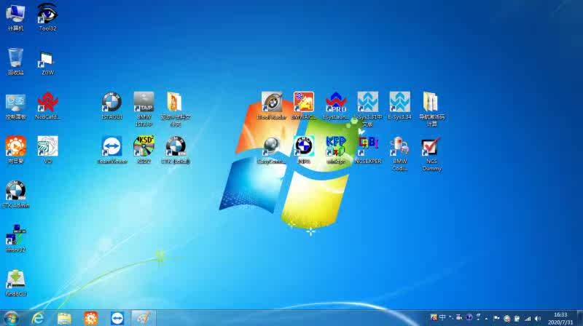Open the KSD2 desktop shortcut
This screenshot has width=583, height=326.
pyautogui.click(x=144, y=150)
